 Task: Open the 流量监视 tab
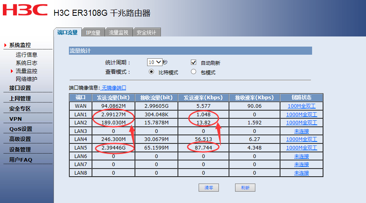(119, 32)
